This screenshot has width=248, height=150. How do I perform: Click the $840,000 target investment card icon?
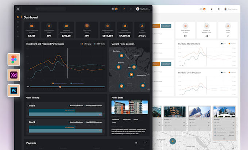[x=108, y=26]
